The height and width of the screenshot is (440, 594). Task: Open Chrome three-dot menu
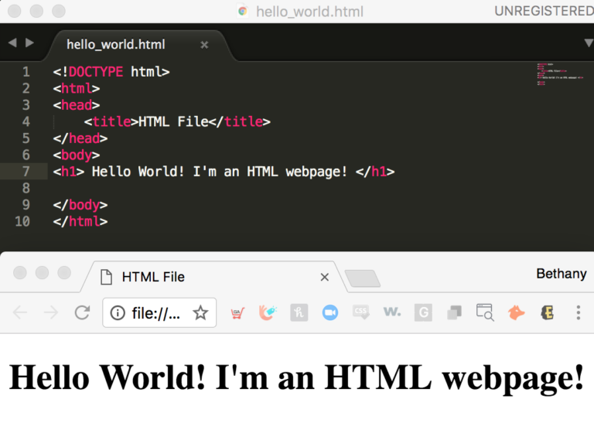click(578, 312)
